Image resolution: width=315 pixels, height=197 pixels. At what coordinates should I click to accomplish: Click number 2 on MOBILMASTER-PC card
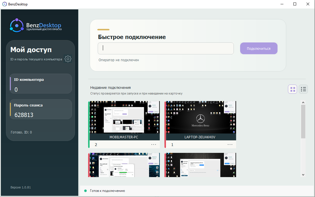coord(96,145)
